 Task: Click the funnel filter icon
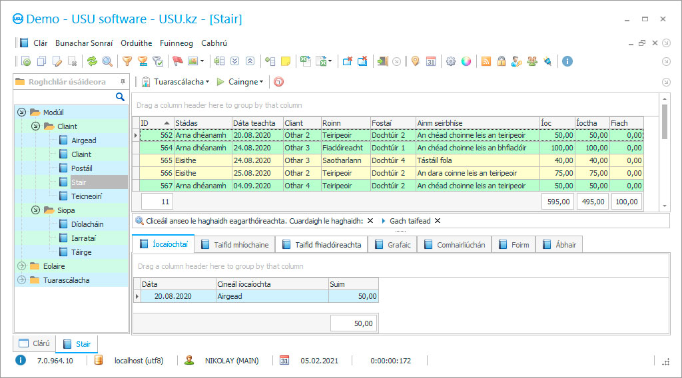click(127, 61)
